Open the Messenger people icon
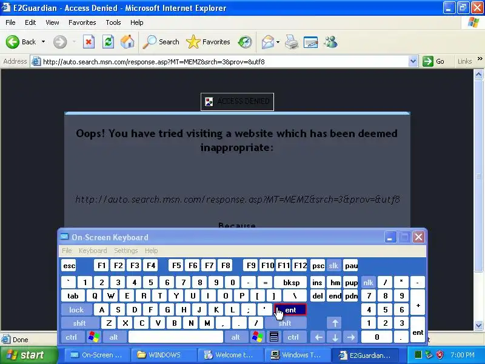Image resolution: width=485 pixels, height=364 pixels. coord(330,42)
